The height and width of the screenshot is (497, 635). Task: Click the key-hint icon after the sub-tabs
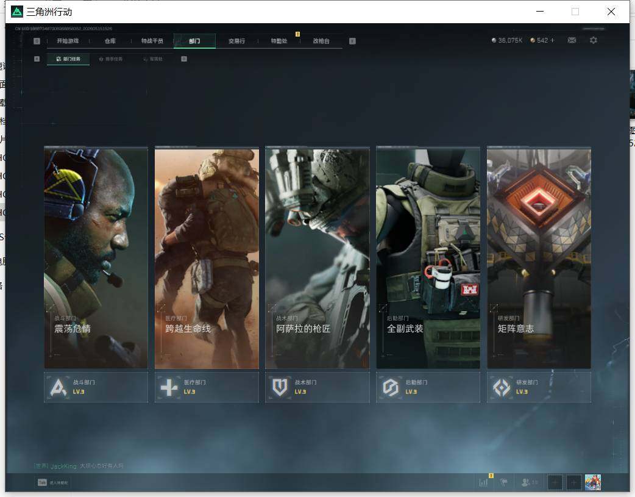click(184, 59)
